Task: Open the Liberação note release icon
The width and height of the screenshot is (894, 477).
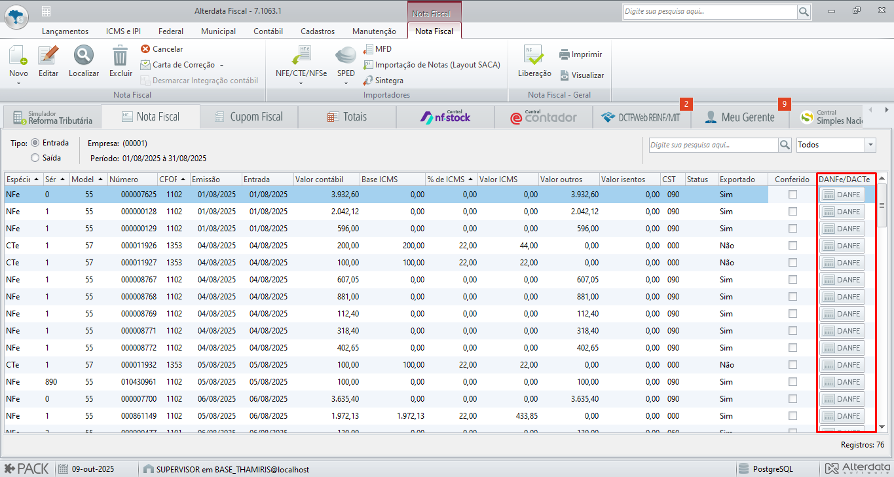Action: tap(534, 56)
